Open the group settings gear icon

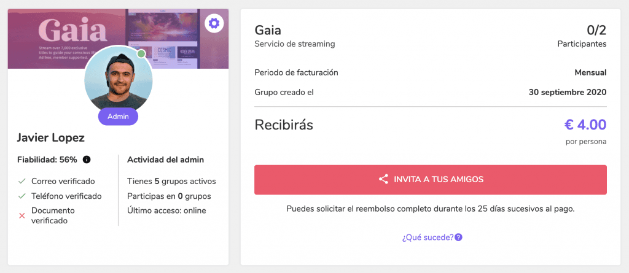[x=214, y=24]
